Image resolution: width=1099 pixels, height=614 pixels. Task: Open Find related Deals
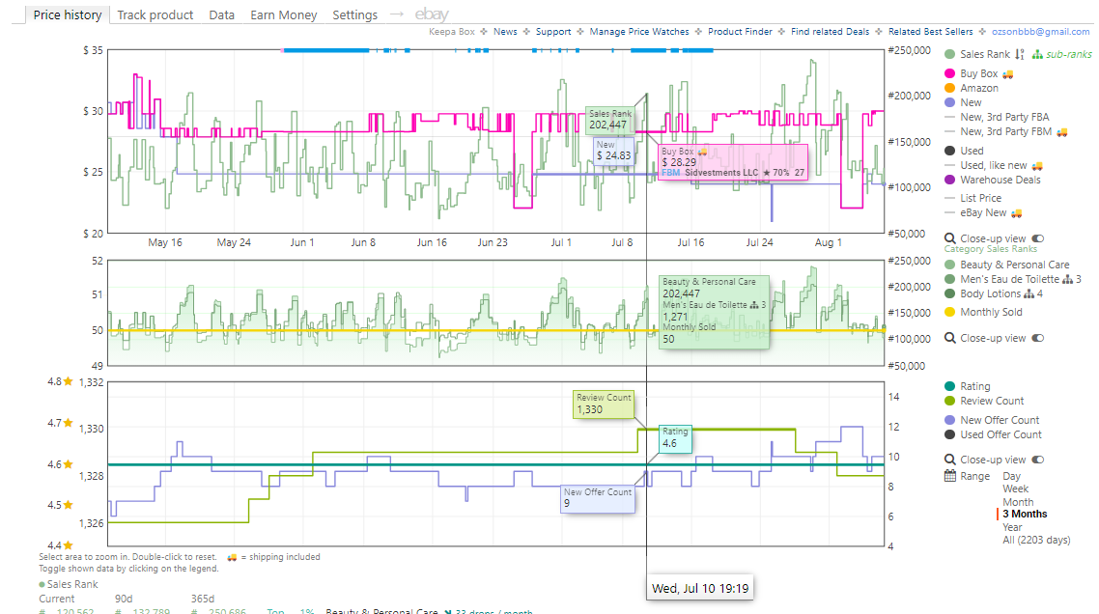point(830,32)
